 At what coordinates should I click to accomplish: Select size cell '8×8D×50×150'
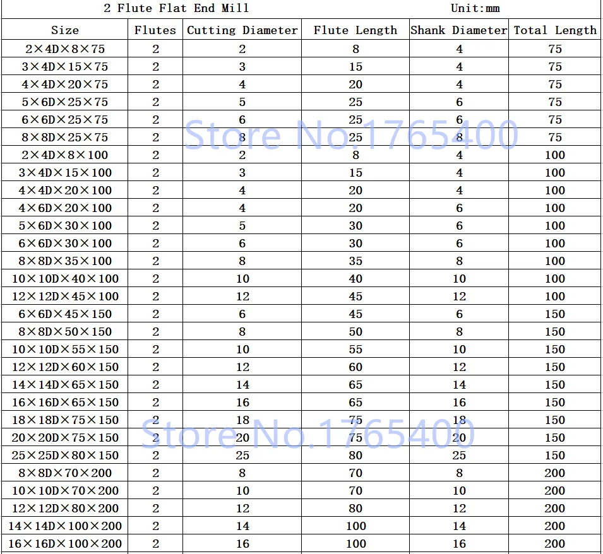[64, 331]
